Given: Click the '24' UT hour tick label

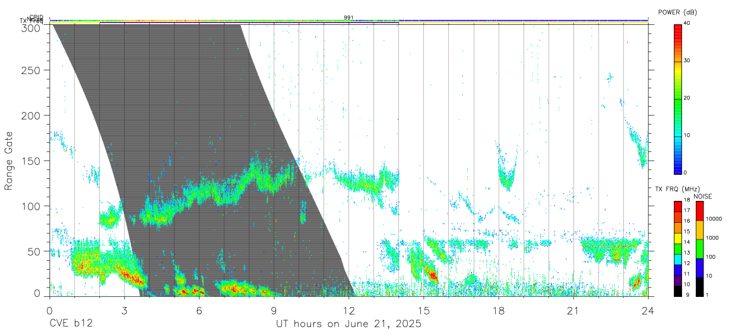Looking at the screenshot, I should pyautogui.click(x=648, y=311).
